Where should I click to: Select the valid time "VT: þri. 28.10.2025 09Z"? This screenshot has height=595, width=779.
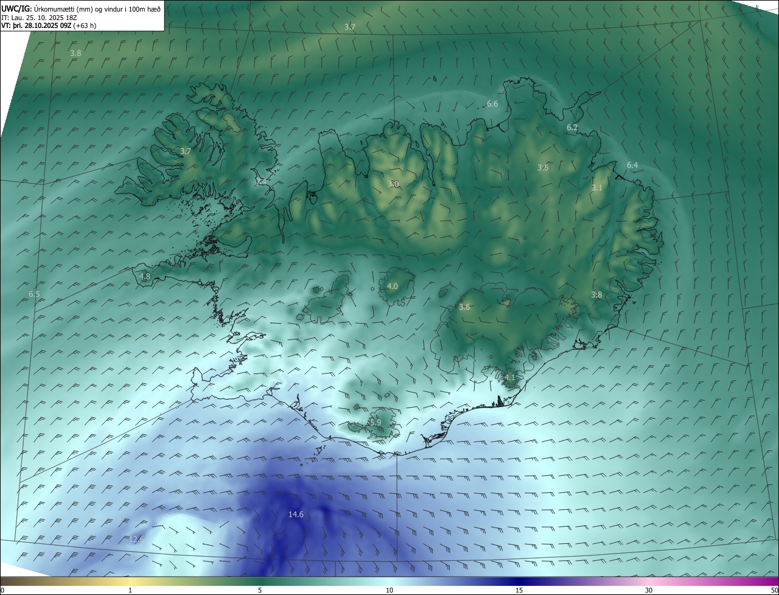pos(36,26)
